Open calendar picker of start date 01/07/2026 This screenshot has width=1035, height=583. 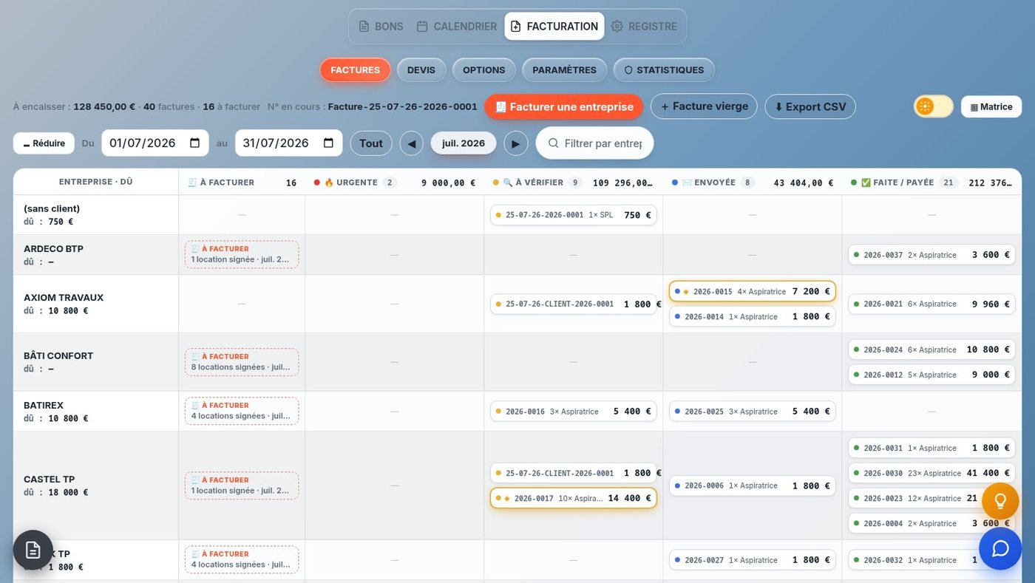194,143
